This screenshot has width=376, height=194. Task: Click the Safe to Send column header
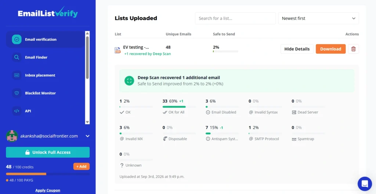(x=224, y=34)
